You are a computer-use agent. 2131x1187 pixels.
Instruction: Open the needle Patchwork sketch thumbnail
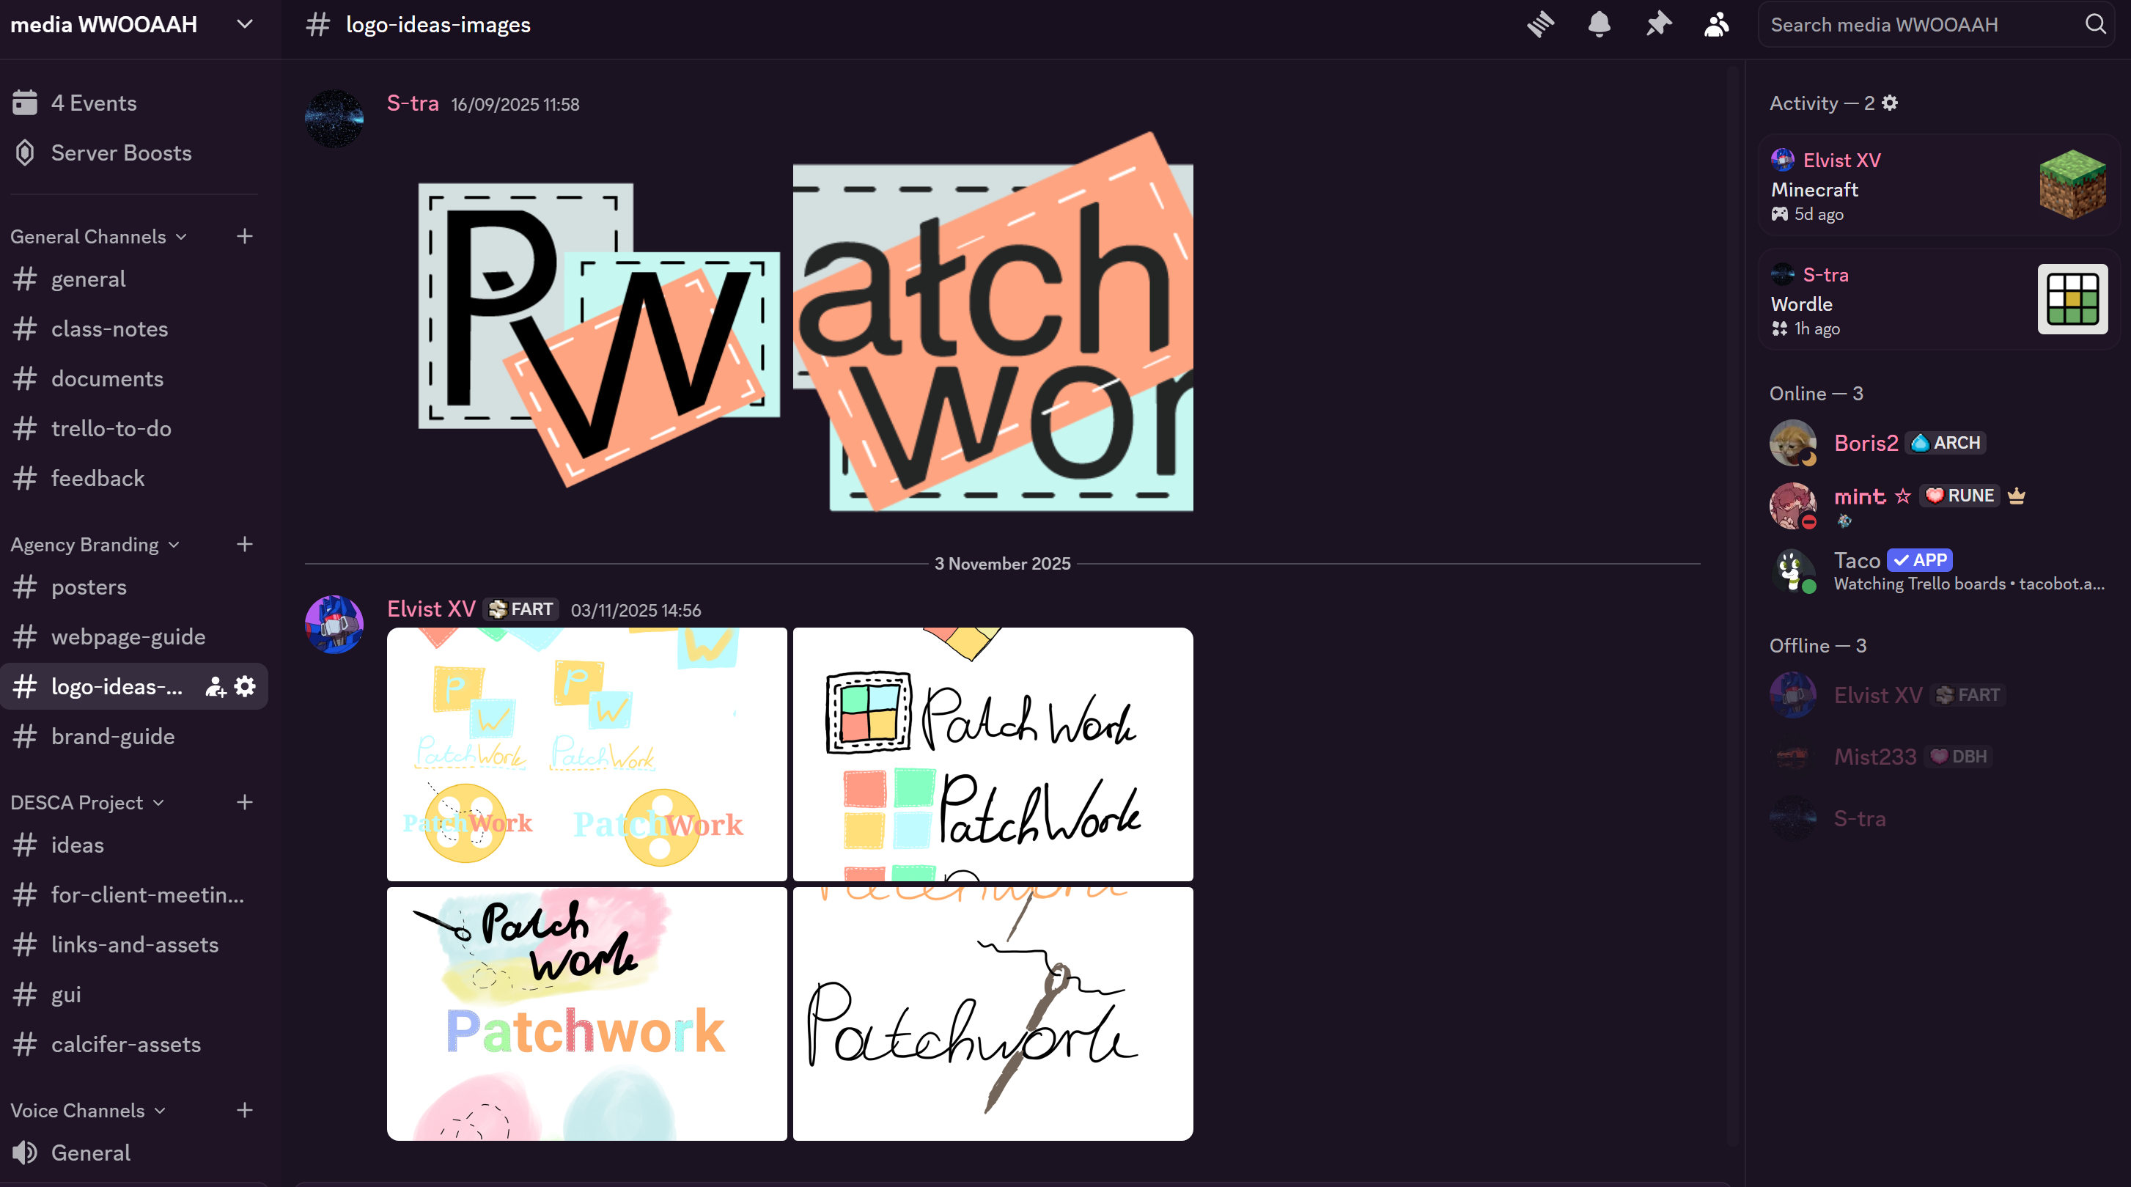(x=993, y=1013)
